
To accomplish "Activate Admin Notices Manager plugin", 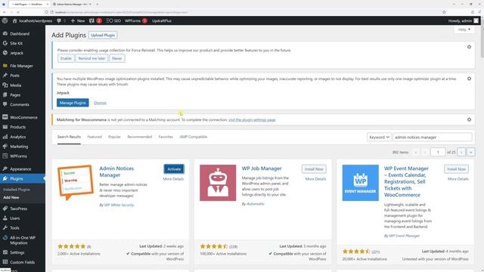I will pos(174,169).
